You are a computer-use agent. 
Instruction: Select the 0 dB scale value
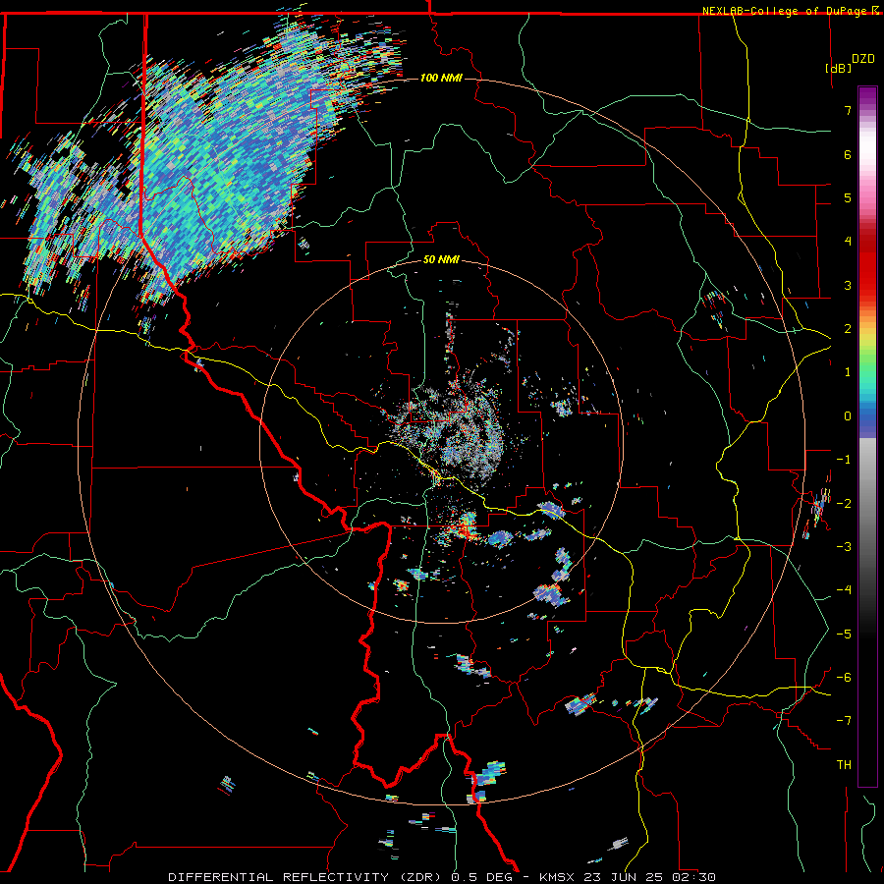[848, 416]
